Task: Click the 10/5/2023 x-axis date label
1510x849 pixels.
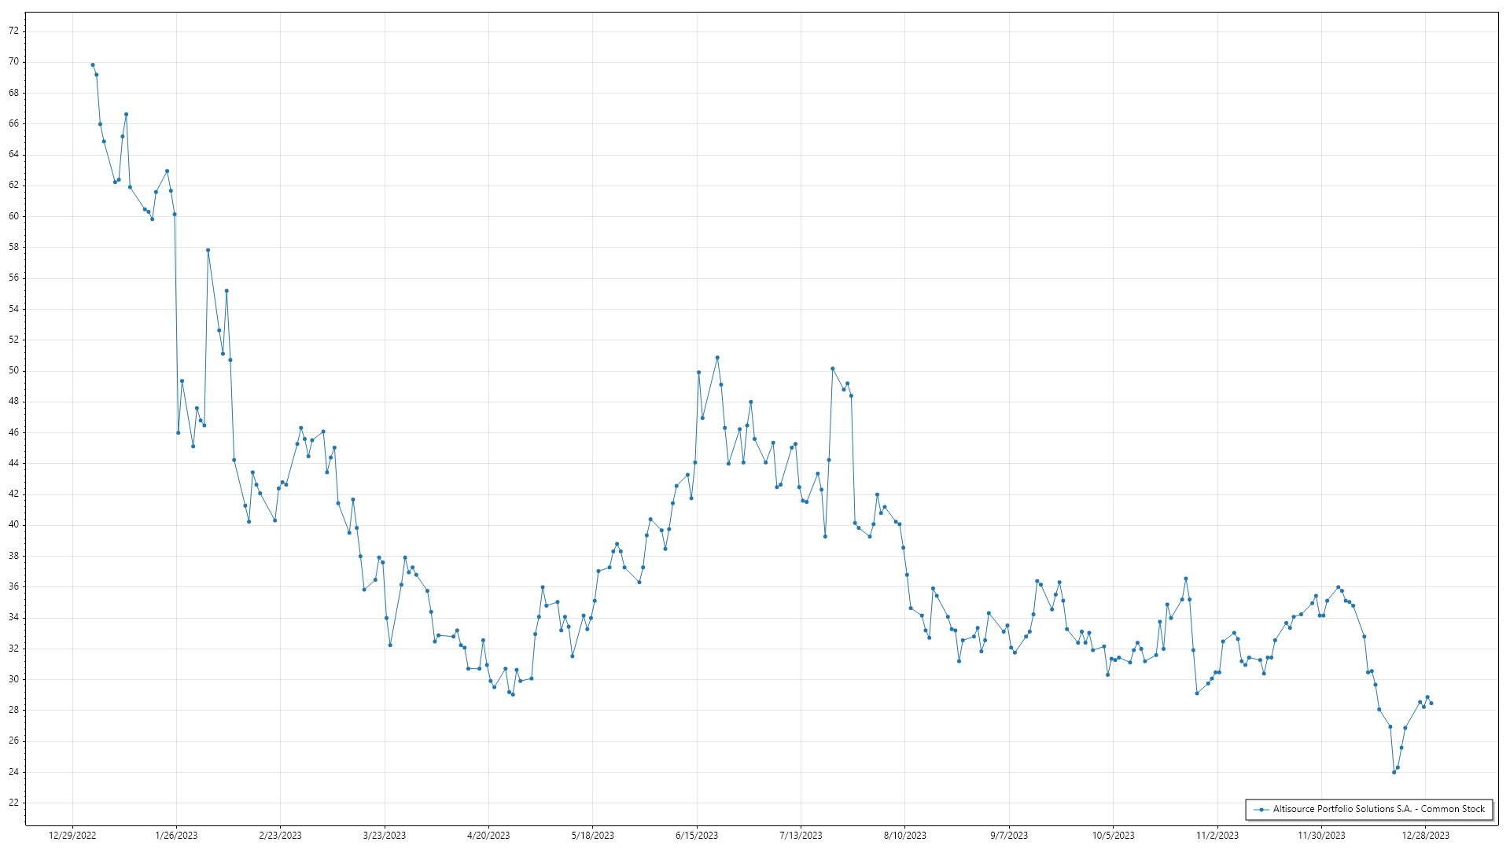Action: [x=1113, y=836]
